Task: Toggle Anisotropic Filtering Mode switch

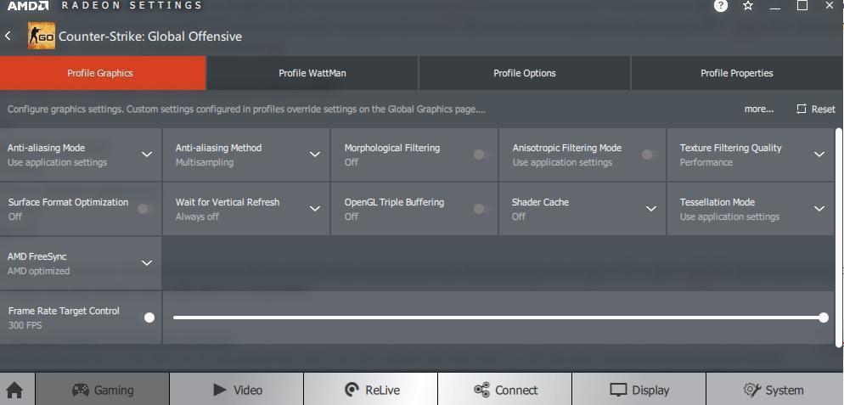Action: (x=650, y=155)
